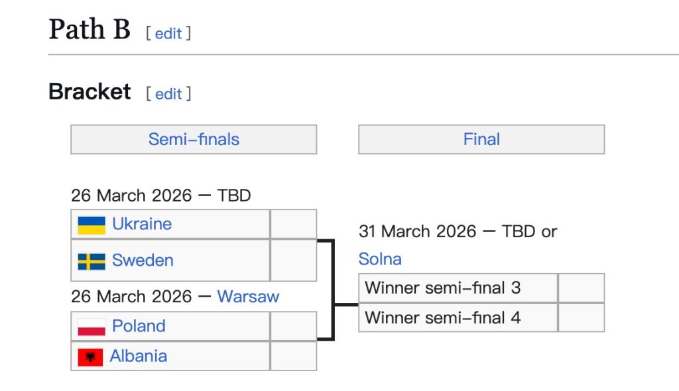679x391 pixels.
Task: Click the Path B heading text
Action: coord(90,30)
